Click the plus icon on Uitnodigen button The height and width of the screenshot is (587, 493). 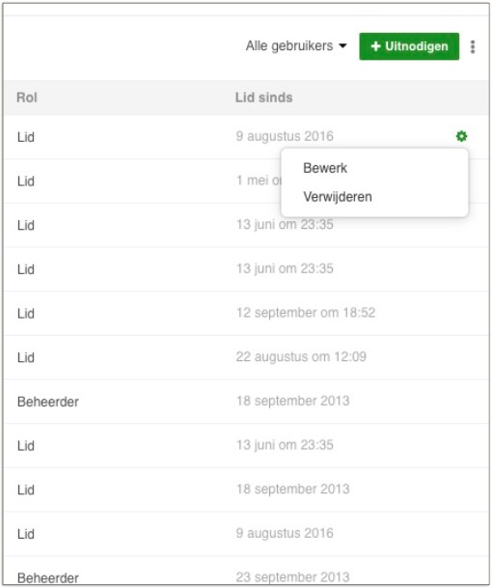(375, 46)
